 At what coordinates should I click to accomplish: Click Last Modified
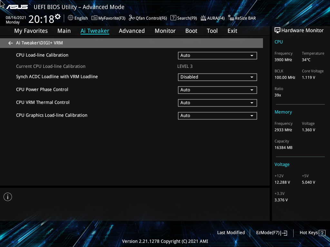231,233
